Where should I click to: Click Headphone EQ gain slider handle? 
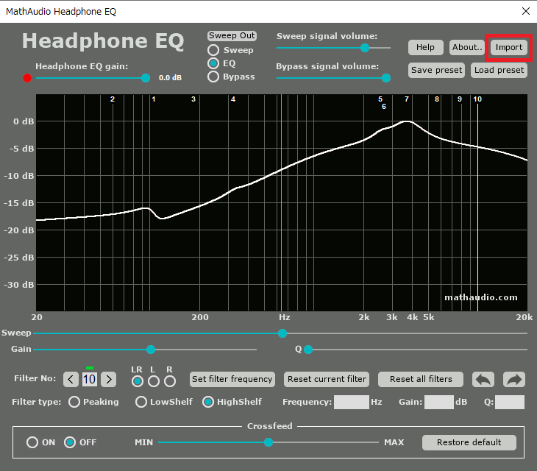[146, 78]
